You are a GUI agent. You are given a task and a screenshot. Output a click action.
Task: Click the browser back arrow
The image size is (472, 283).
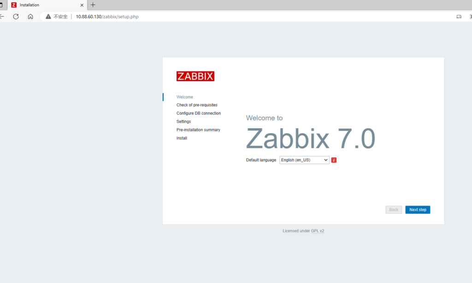click(x=2, y=17)
